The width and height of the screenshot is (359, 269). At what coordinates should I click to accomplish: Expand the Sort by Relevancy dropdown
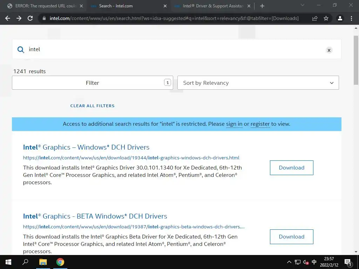point(258,83)
